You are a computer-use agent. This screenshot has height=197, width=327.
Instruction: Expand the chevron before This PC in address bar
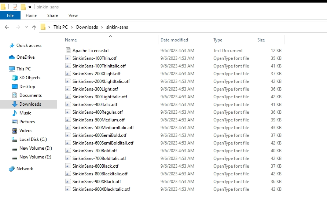[49, 27]
